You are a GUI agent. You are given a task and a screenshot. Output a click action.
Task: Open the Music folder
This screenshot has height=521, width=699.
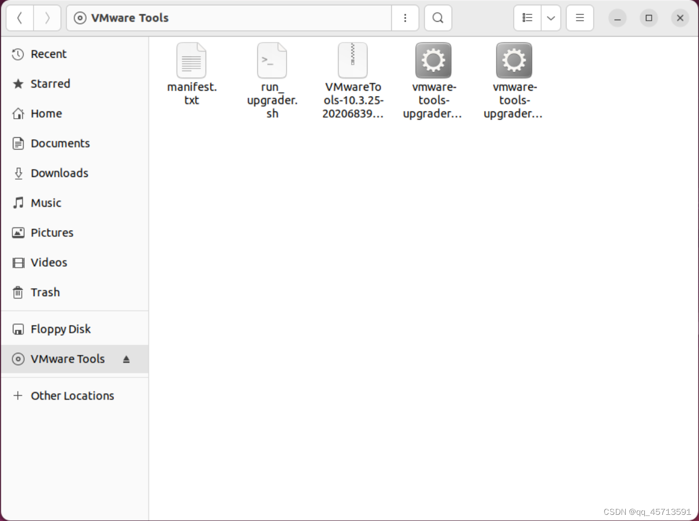(x=46, y=203)
